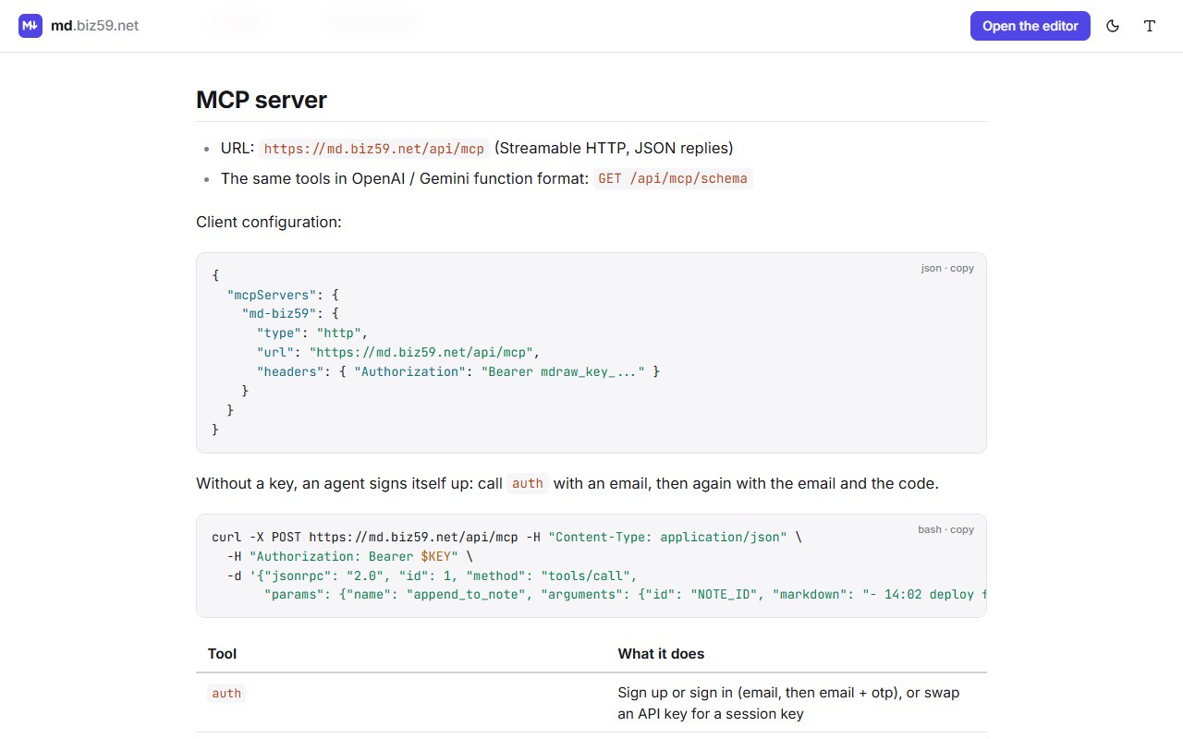
Task: Click the "curl -X POST" line in bash block
Action: [x=506, y=537]
